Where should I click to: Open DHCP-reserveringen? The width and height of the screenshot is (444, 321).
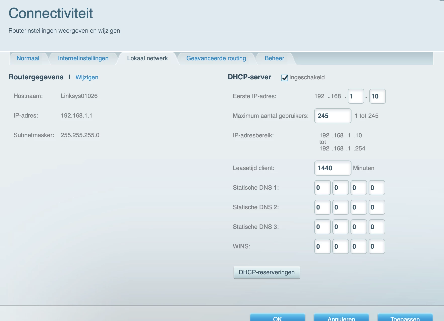click(x=267, y=273)
